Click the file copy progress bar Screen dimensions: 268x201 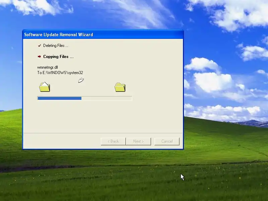click(85, 98)
